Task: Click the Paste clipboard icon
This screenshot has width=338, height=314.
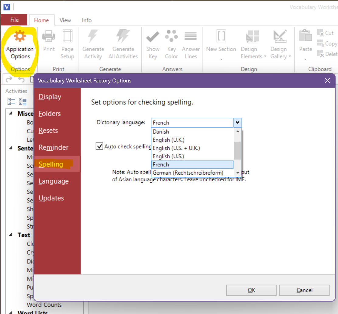Action: (x=305, y=35)
